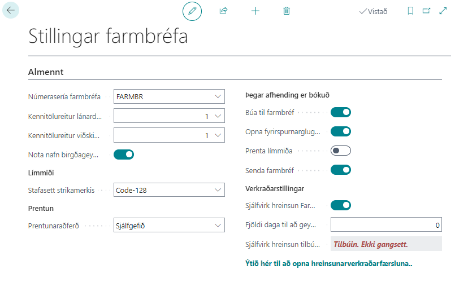Click the bookmark icon
Screen dimensions: 455x287
[x=410, y=11]
